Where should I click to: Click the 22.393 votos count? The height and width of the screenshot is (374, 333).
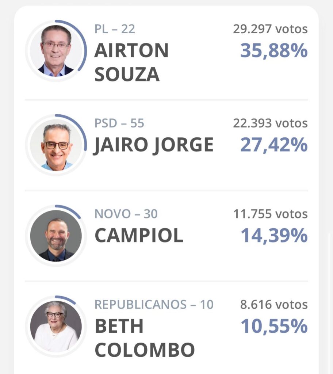pos(270,123)
